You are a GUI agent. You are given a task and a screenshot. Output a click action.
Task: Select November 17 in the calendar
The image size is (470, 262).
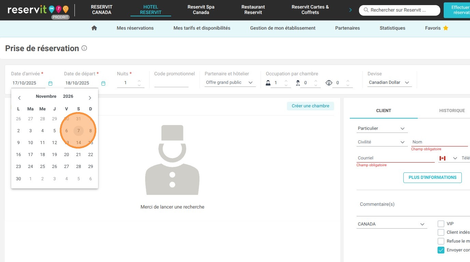pos(30,155)
